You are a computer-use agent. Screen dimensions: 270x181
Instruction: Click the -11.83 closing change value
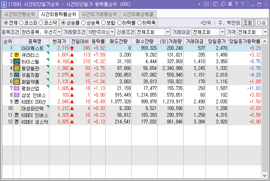click(254, 88)
